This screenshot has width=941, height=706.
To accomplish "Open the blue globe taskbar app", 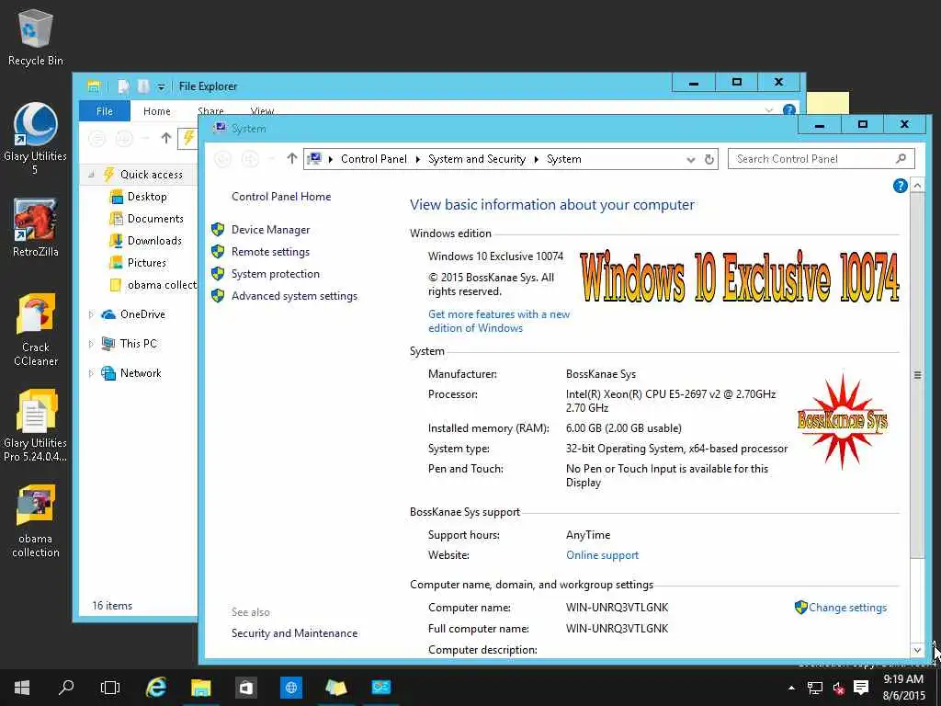I will pyautogui.click(x=291, y=688).
